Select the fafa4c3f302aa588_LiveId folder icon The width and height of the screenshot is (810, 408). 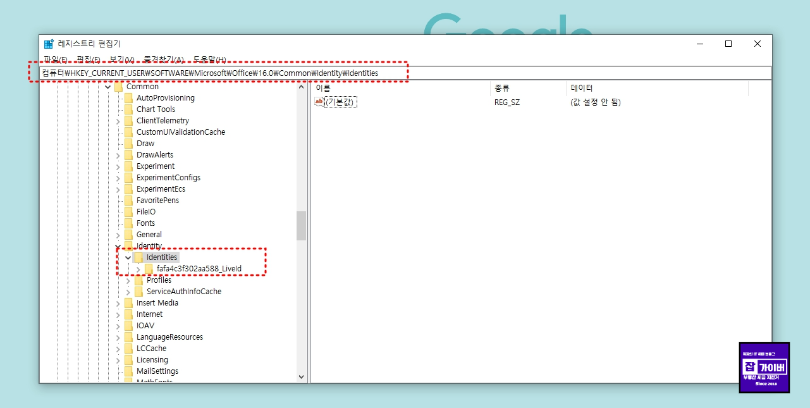tap(149, 269)
